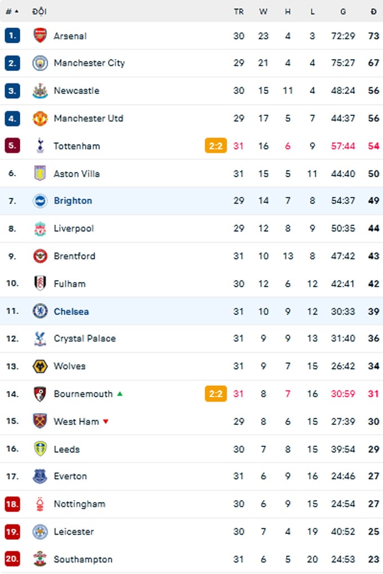Sort by the Đ points column header
The image size is (383, 574).
tap(373, 12)
